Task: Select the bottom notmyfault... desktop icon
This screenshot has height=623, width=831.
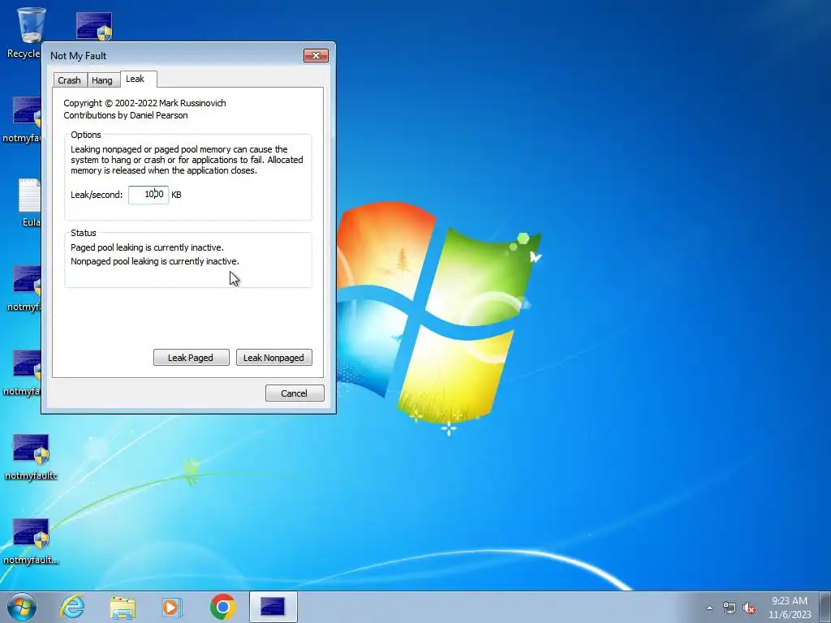Action: (31, 541)
